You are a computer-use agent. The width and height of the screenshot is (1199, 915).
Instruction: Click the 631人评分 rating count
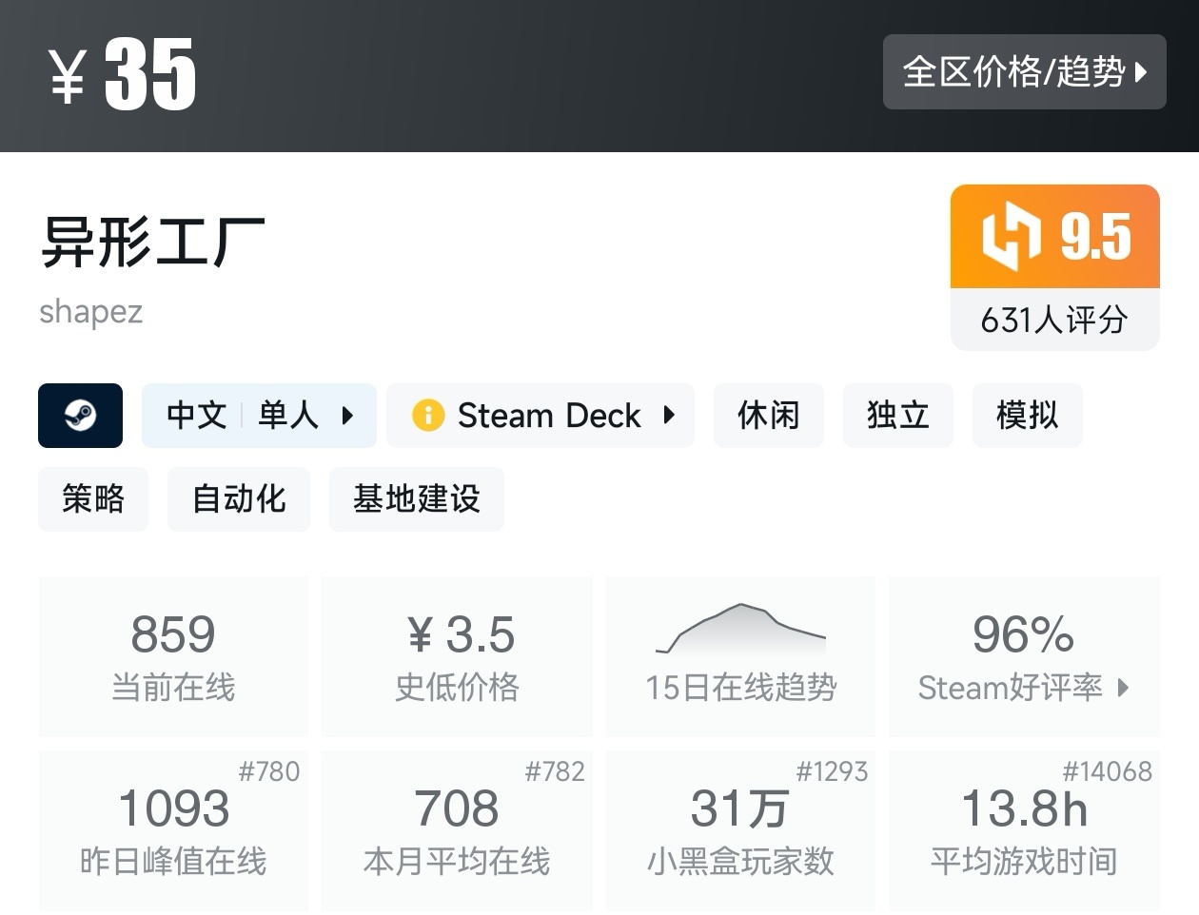(x=1054, y=321)
